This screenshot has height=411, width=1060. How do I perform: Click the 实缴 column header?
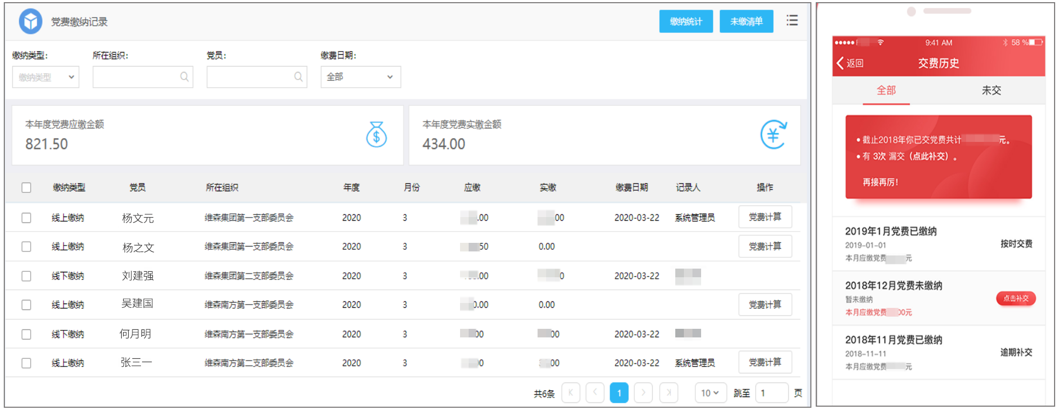[548, 188]
